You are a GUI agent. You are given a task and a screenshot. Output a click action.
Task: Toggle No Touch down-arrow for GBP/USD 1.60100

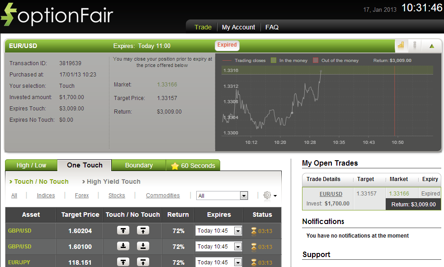pyautogui.click(x=142, y=246)
